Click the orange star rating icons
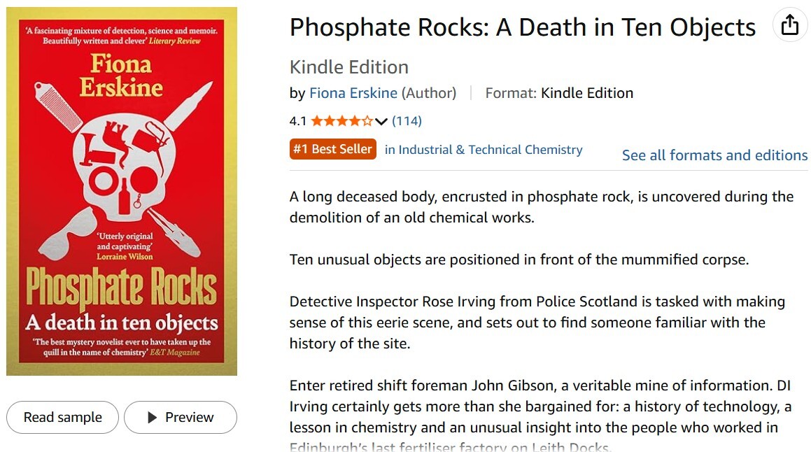The width and height of the screenshot is (811, 452). (x=341, y=121)
